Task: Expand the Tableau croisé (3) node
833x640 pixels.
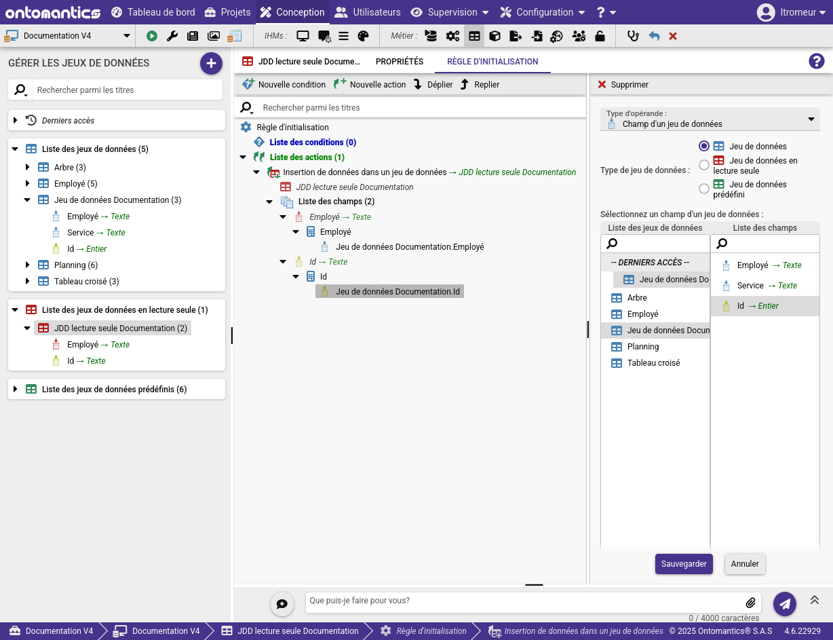Action: pyautogui.click(x=28, y=281)
